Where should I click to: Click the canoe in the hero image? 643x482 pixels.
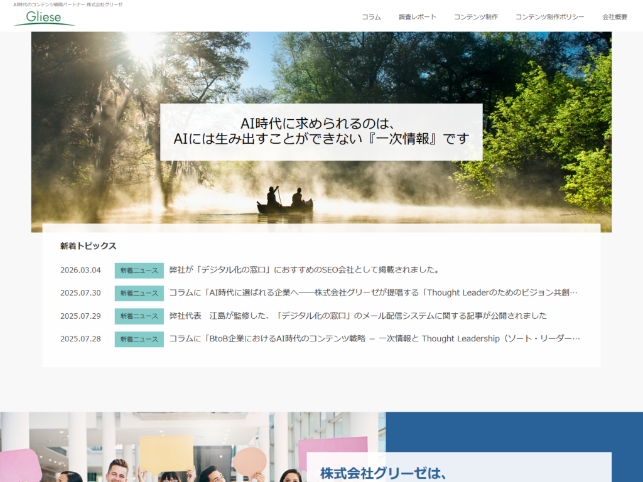click(284, 205)
